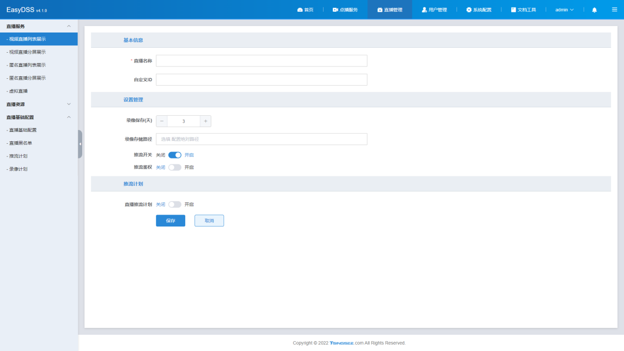This screenshot has height=351, width=624.
Task: Open the hamburger menu icon
Action: click(x=614, y=9)
